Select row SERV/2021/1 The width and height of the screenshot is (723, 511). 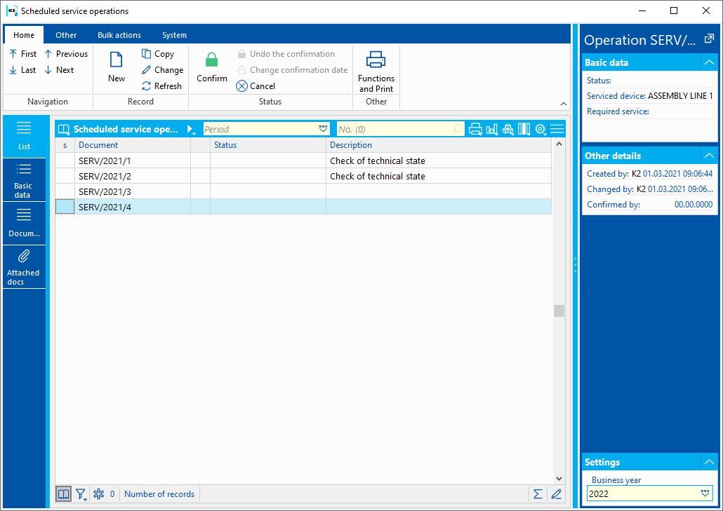[x=303, y=161]
